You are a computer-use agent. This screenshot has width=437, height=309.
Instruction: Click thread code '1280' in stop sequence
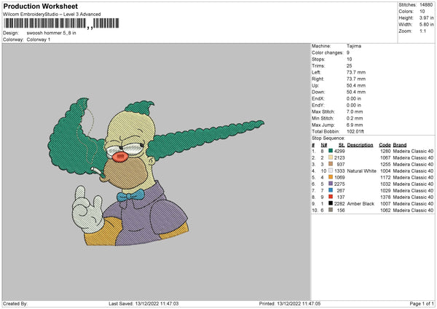coord(385,151)
